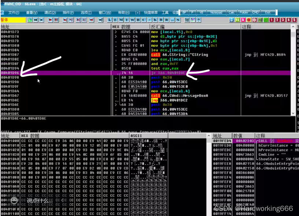Screen dimensions: 299x216
Task: Open file icon in debugger toolbar
Action: (x=30, y=20)
